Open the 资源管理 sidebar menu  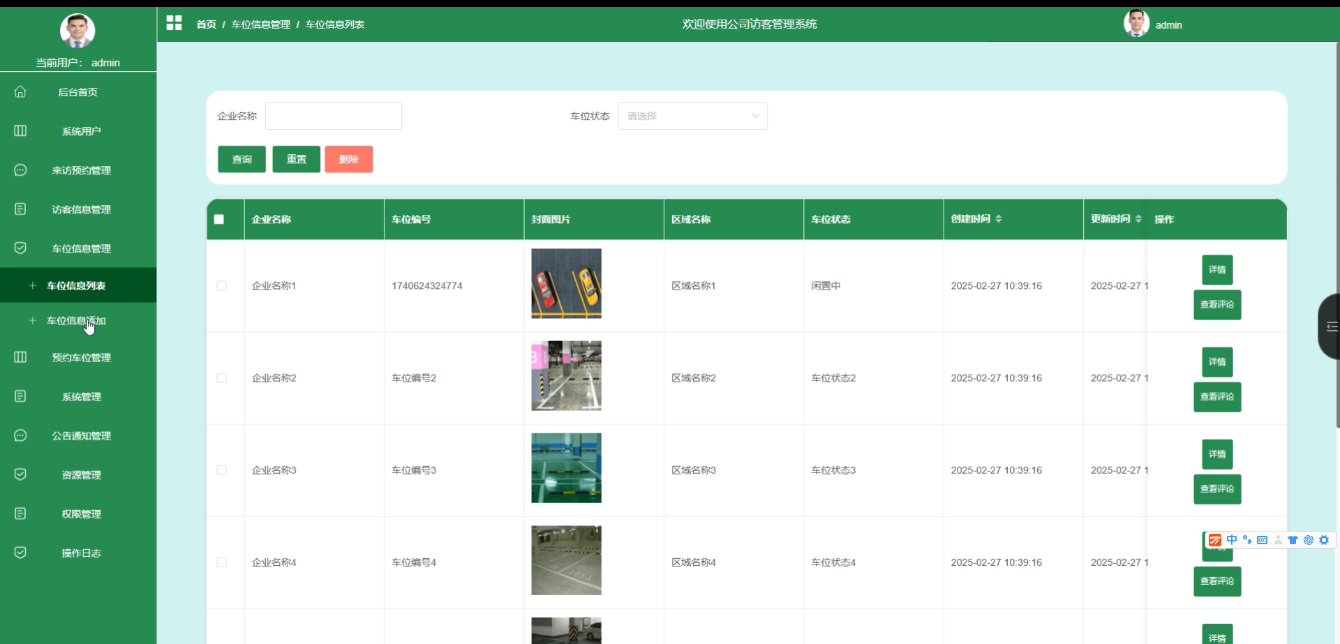78,474
